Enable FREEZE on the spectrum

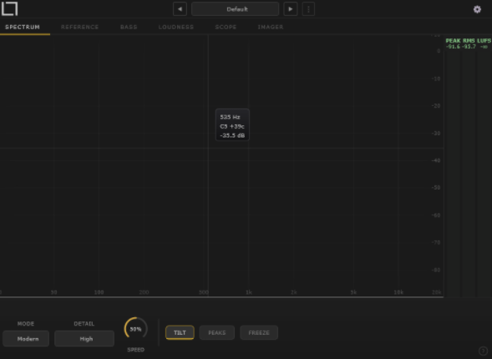coord(259,332)
